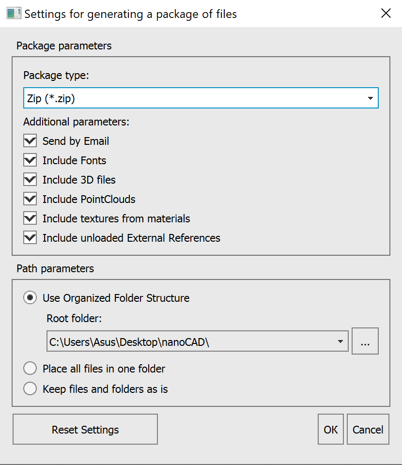Image resolution: width=402 pixels, height=465 pixels.
Task: Click the Additional parameters label
Action: pyautogui.click(x=76, y=122)
